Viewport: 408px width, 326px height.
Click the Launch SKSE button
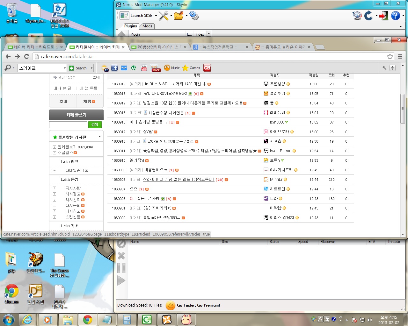point(136,16)
